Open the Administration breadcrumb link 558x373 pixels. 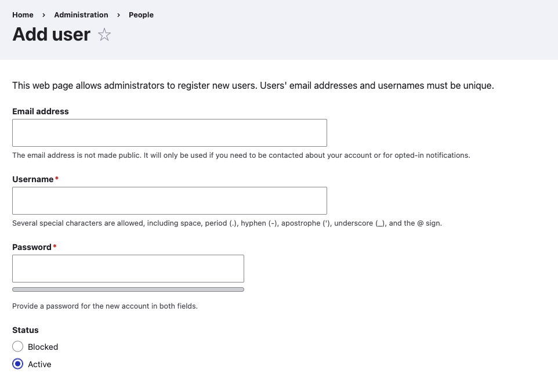pos(81,15)
